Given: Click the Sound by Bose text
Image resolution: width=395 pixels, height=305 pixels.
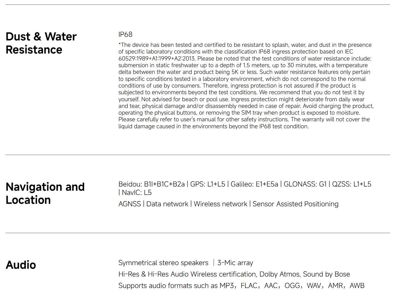Looking at the screenshot, I should pyautogui.click(x=326, y=274).
